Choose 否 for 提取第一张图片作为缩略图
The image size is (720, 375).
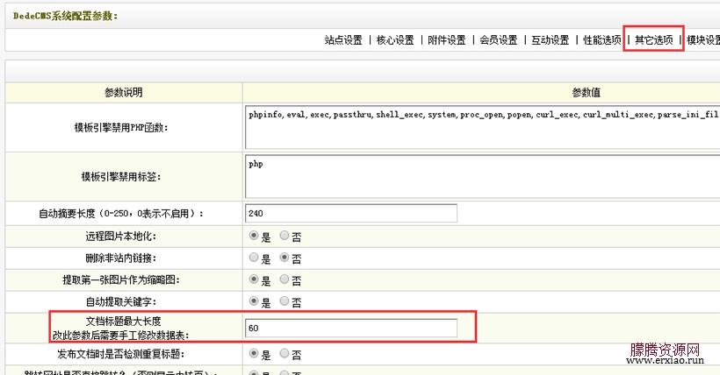click(x=284, y=279)
